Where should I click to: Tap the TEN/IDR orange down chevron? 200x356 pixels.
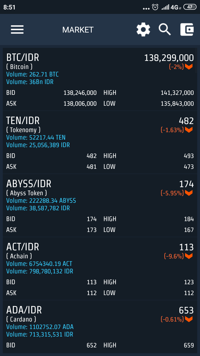click(189, 130)
